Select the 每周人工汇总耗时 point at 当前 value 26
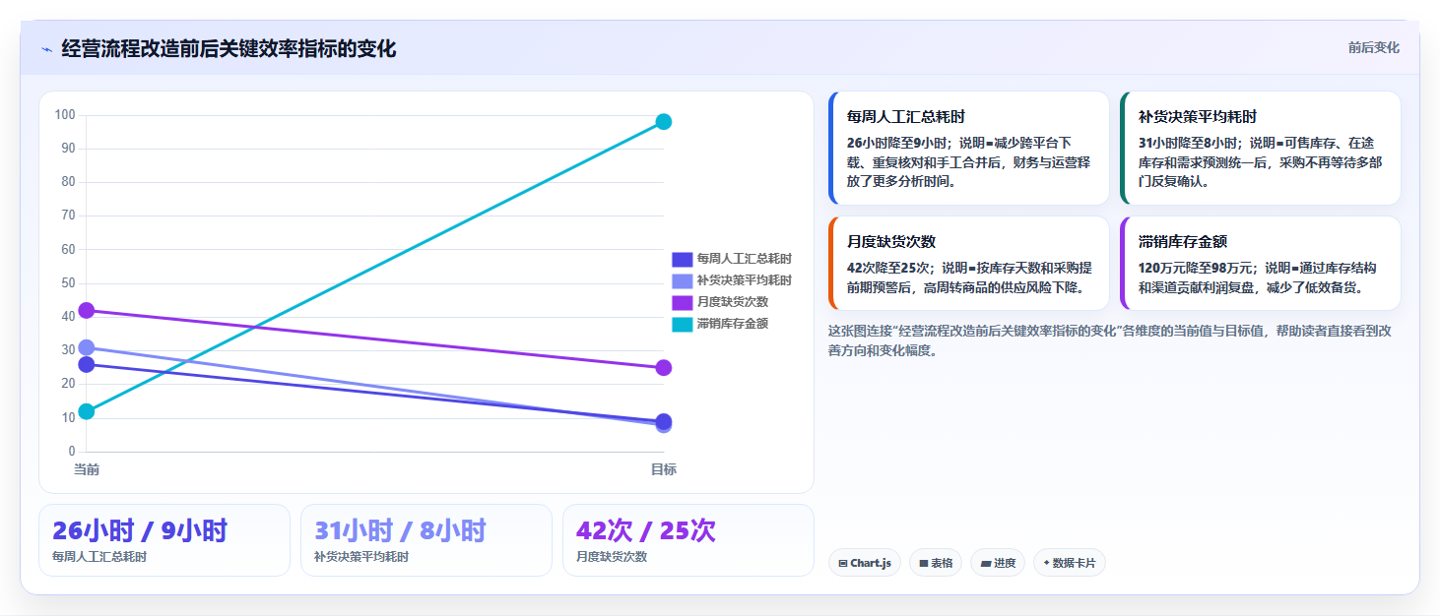The height and width of the screenshot is (616, 1440). (x=87, y=364)
